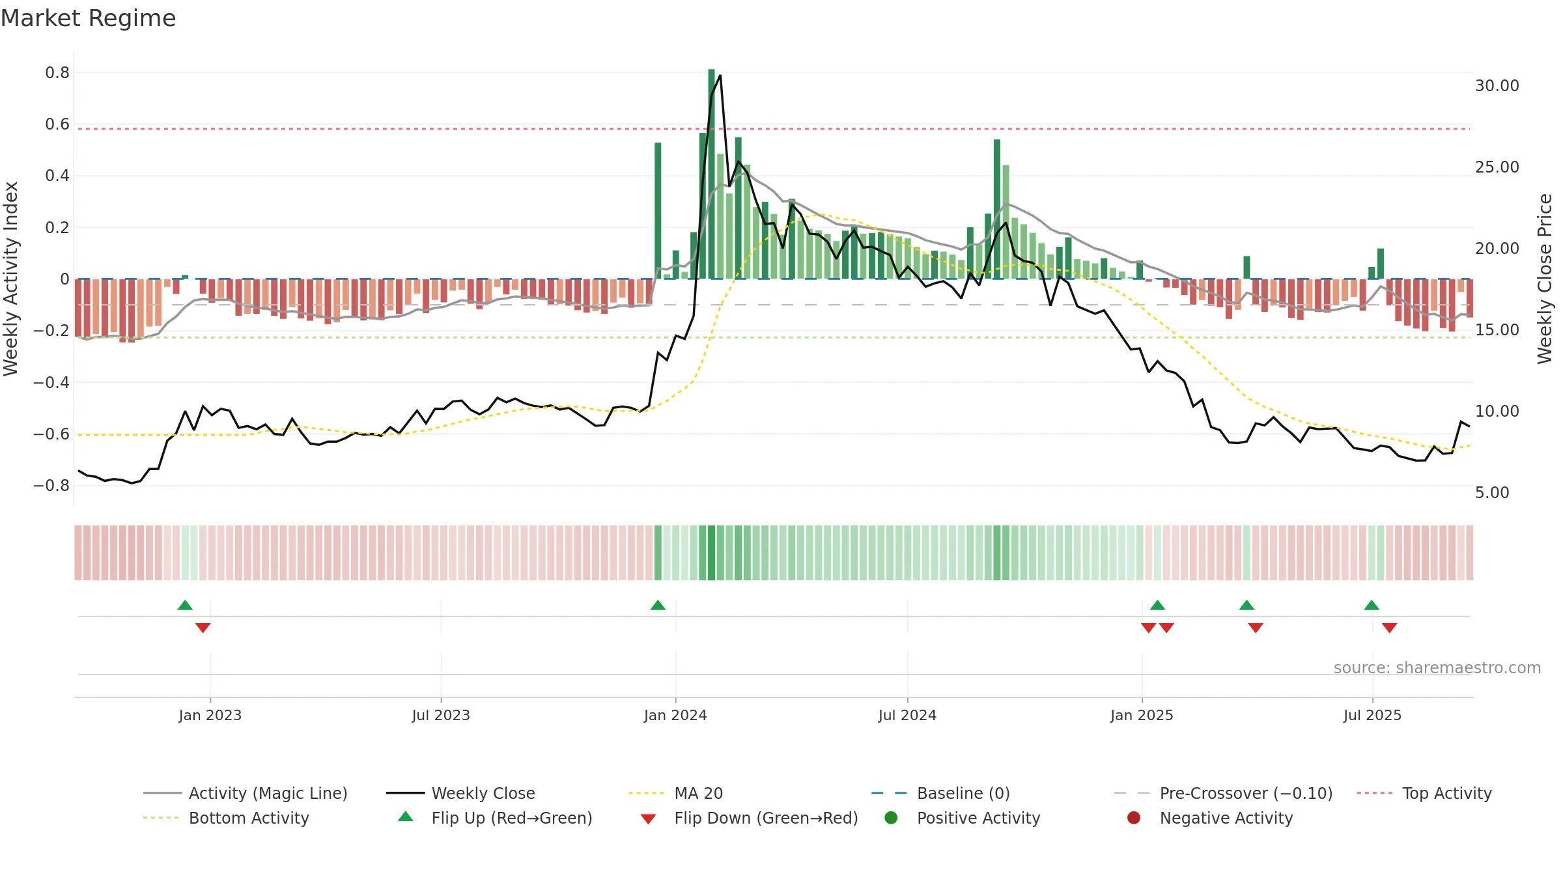Click the pink dotted Top Activity swatch in legend

coord(1375,793)
